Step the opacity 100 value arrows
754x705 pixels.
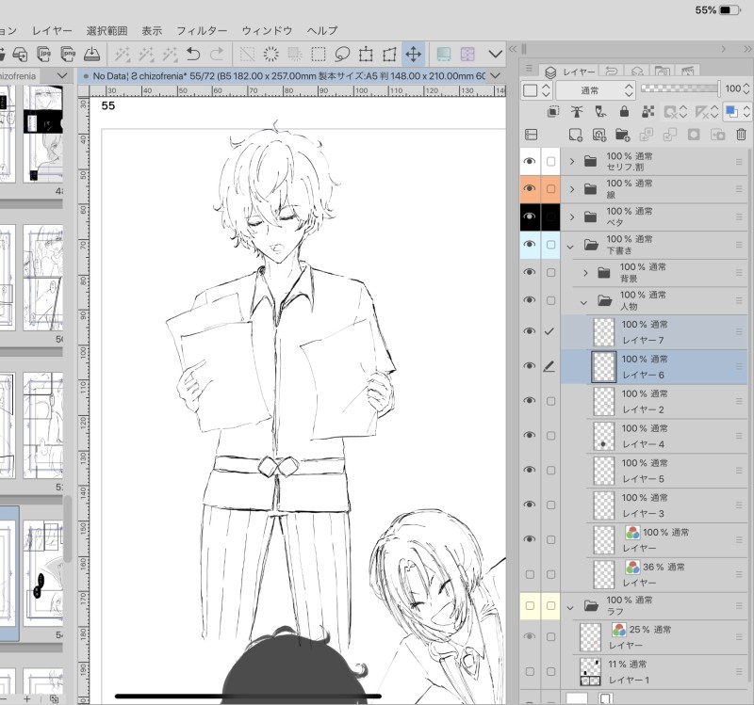[x=746, y=88]
